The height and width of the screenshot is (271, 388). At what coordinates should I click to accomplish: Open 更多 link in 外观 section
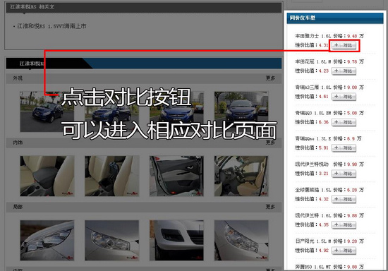(x=270, y=78)
